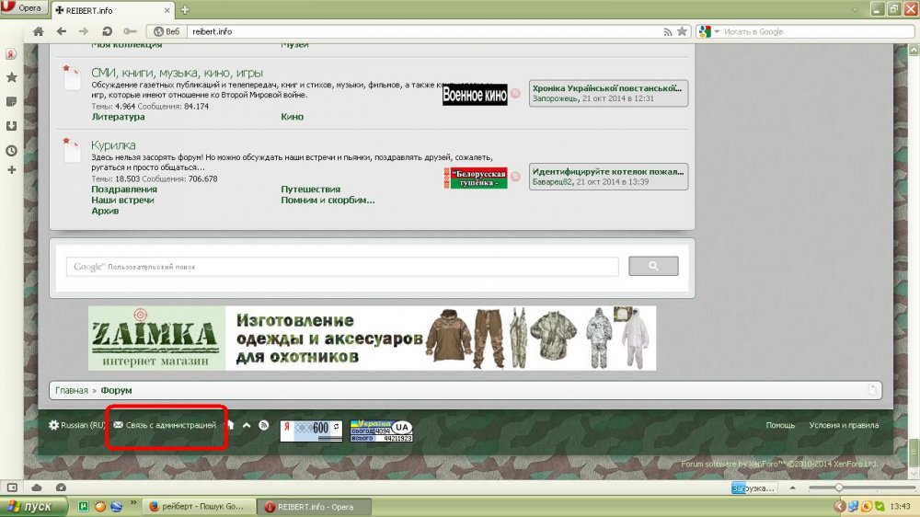
Task: Navigate back with the back arrow
Action: pyautogui.click(x=61, y=31)
